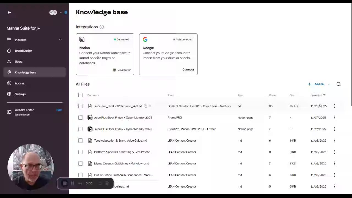Screen dimensions: 352x198
Task: Open options for Meme Creation Guidelines file
Action: tap(335, 164)
